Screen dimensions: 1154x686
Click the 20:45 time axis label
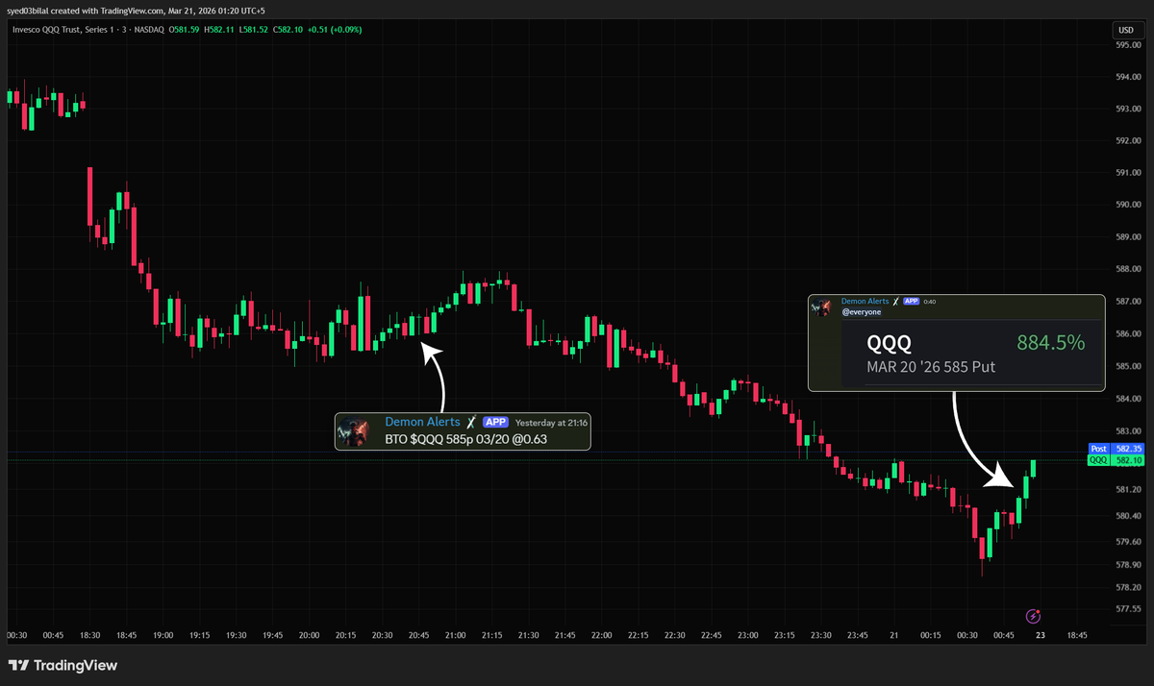point(419,635)
